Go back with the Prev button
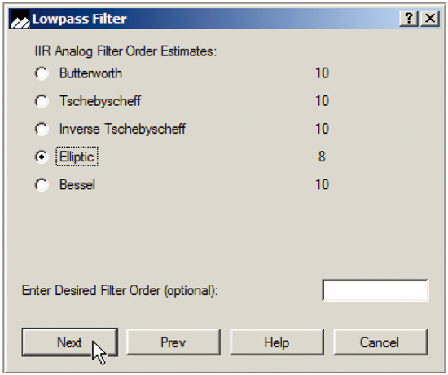The height and width of the screenshot is (375, 448). tap(173, 342)
